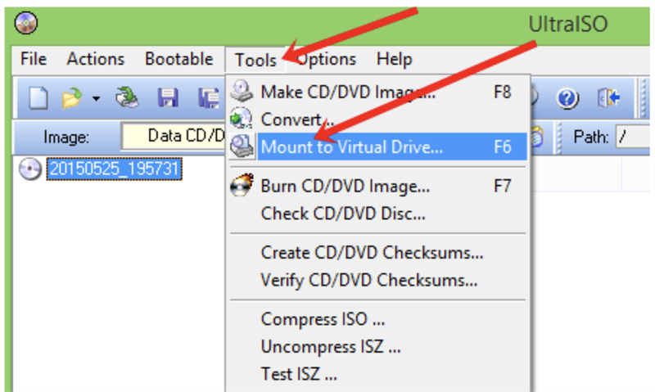Click the Open CD/DVD drive icon
Viewport: 655px width, 392px height.
126,100
